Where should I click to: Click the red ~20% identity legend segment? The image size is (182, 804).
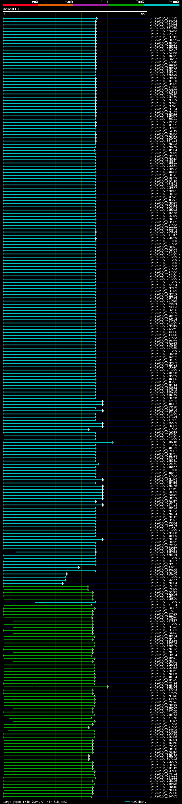[20, 5]
